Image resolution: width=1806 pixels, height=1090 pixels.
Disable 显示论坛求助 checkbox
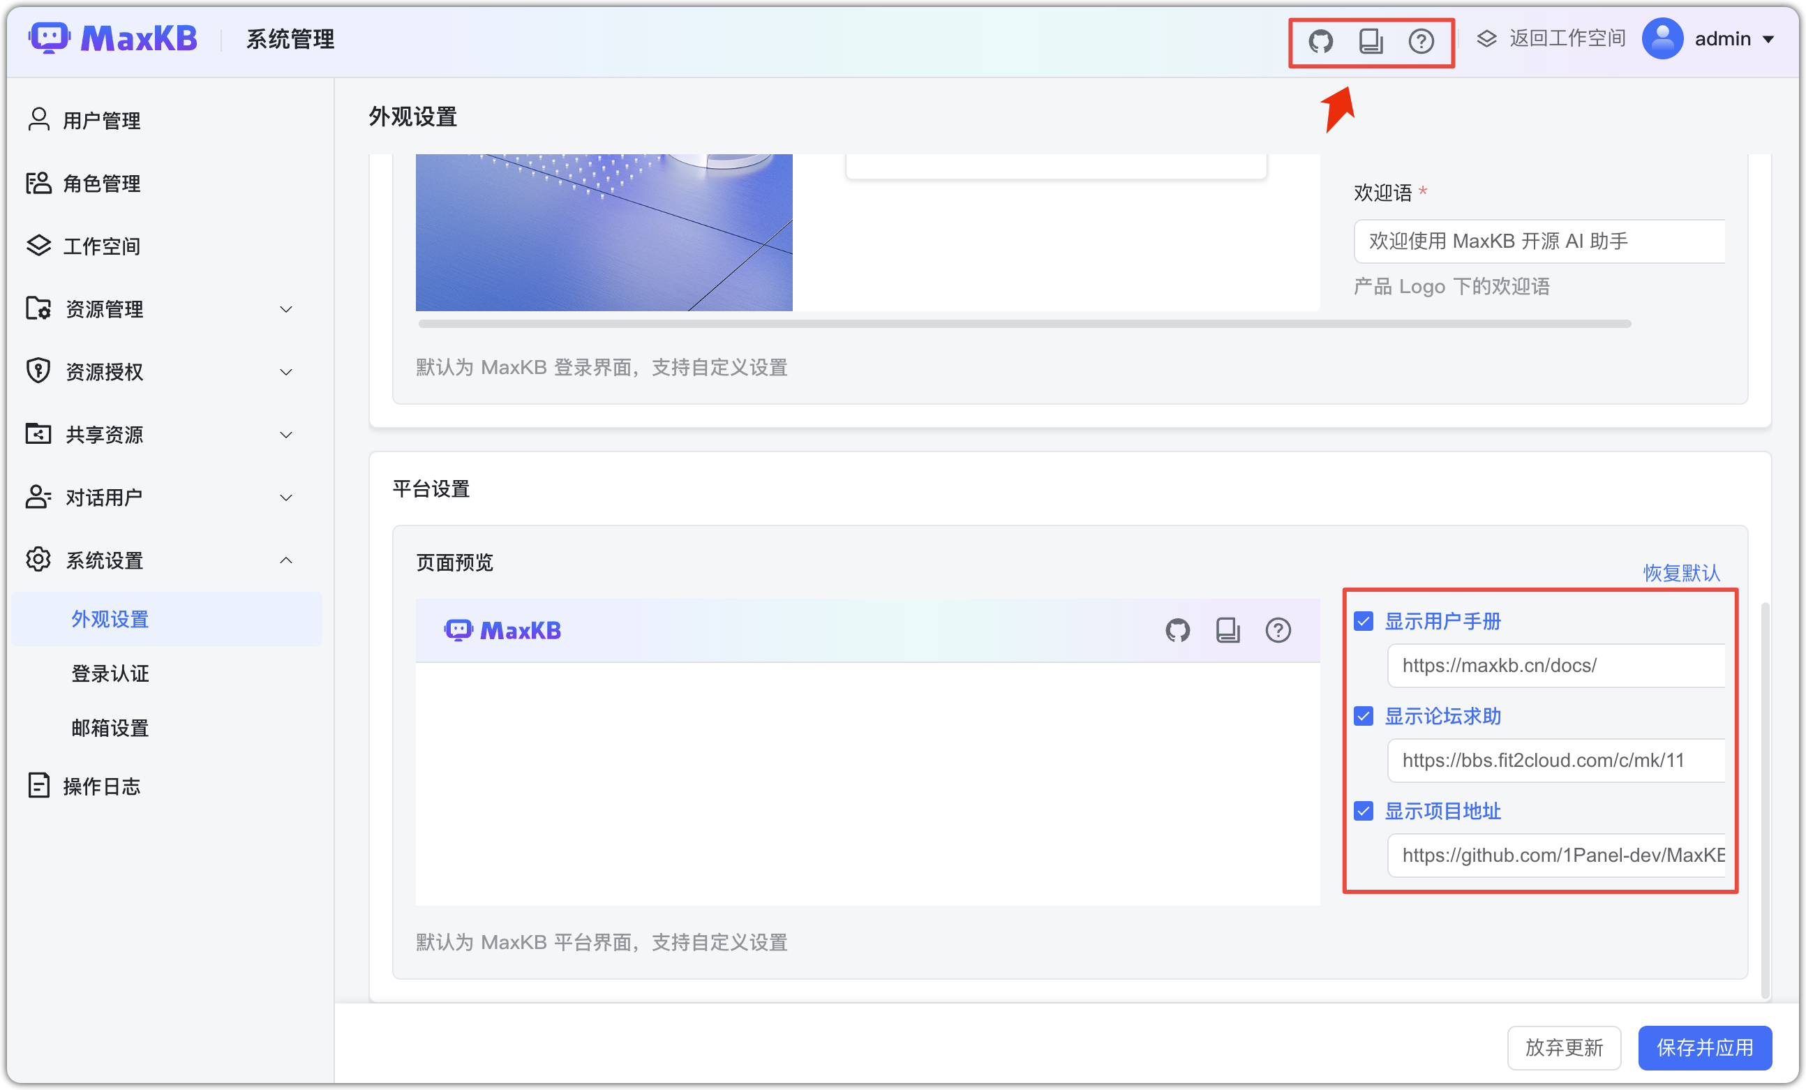[1364, 716]
